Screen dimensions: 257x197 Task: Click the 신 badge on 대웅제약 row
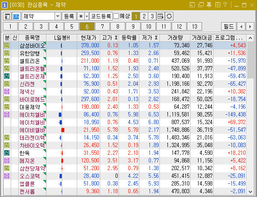pos(7,107)
